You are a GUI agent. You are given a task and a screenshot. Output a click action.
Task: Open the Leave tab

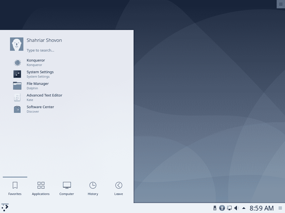click(x=119, y=188)
